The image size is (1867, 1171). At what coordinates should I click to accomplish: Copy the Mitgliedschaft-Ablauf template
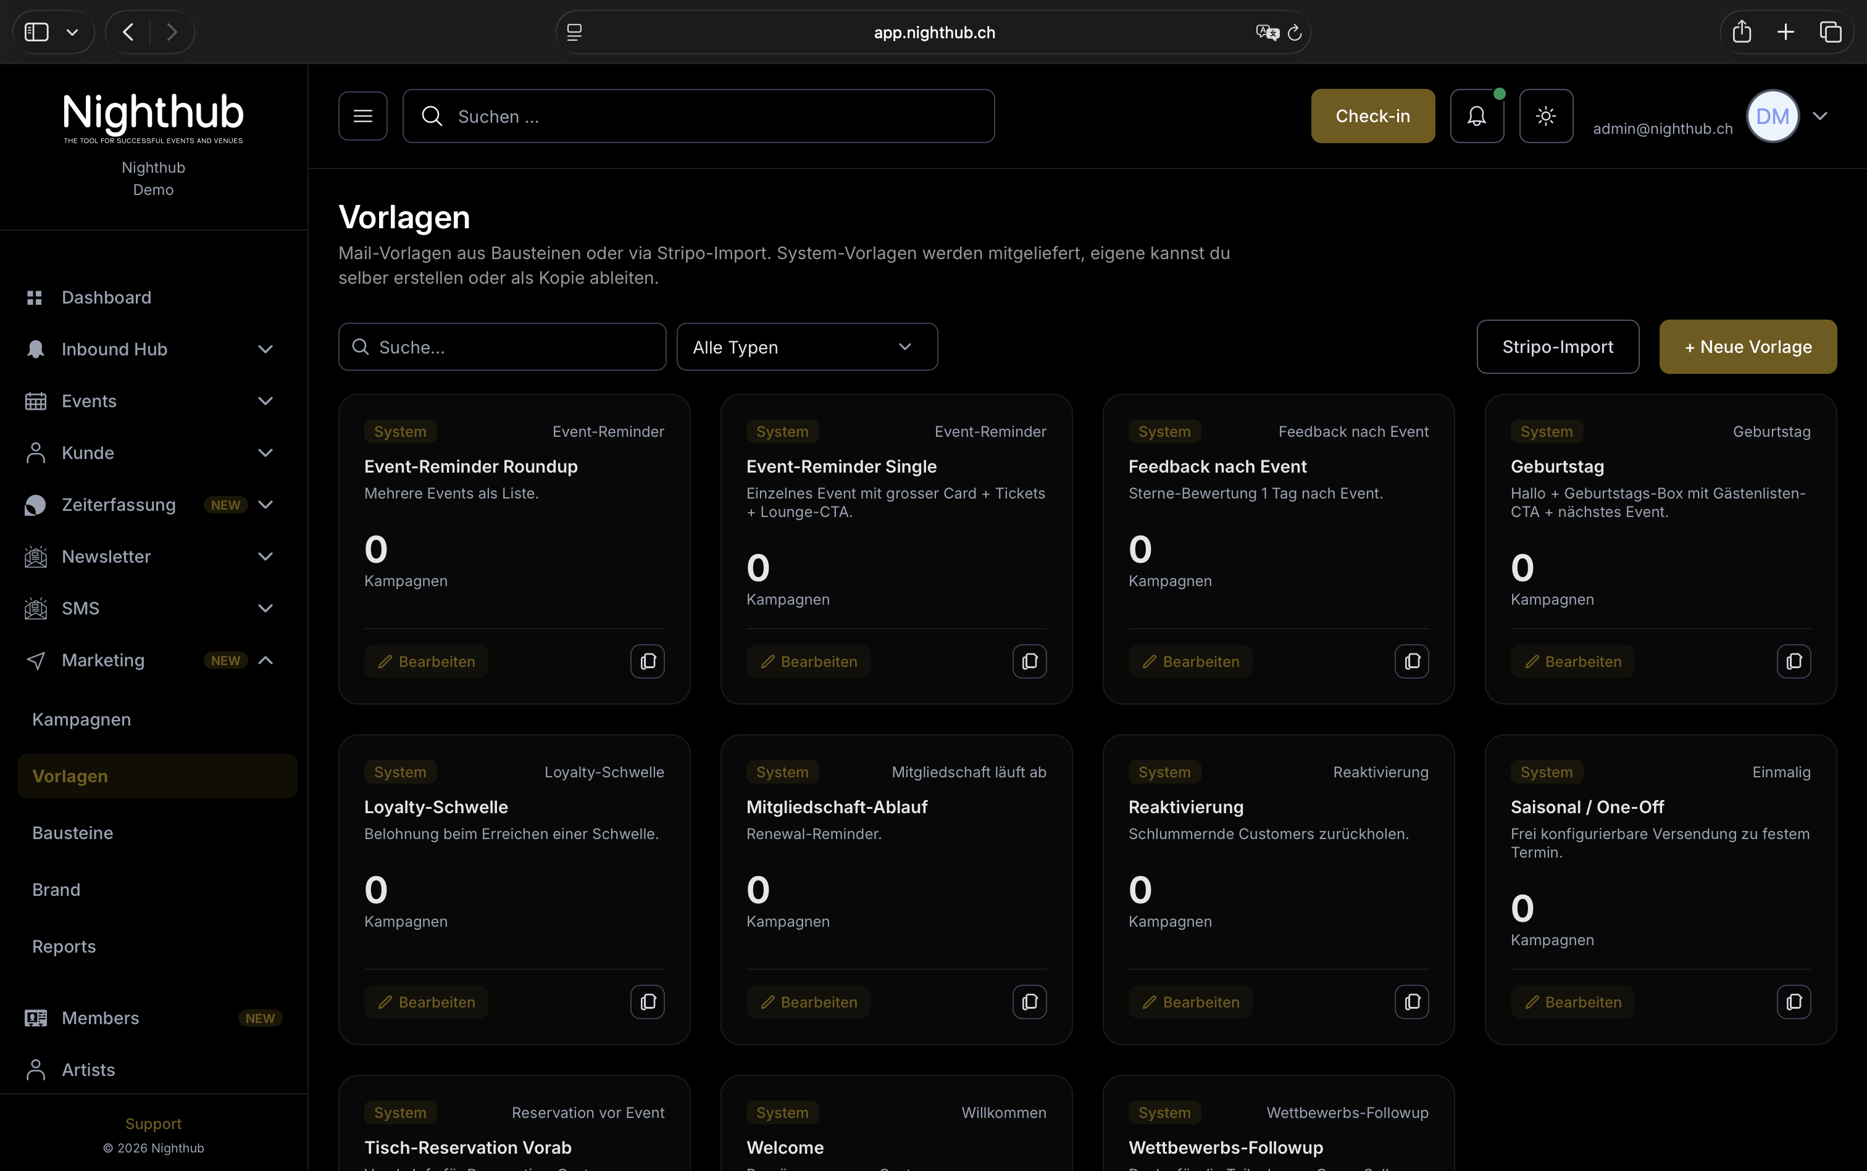[x=1029, y=1002]
